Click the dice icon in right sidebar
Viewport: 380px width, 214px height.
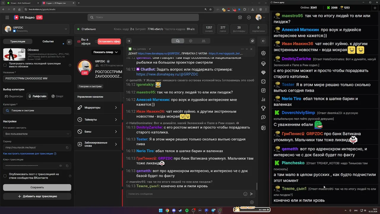(263, 81)
